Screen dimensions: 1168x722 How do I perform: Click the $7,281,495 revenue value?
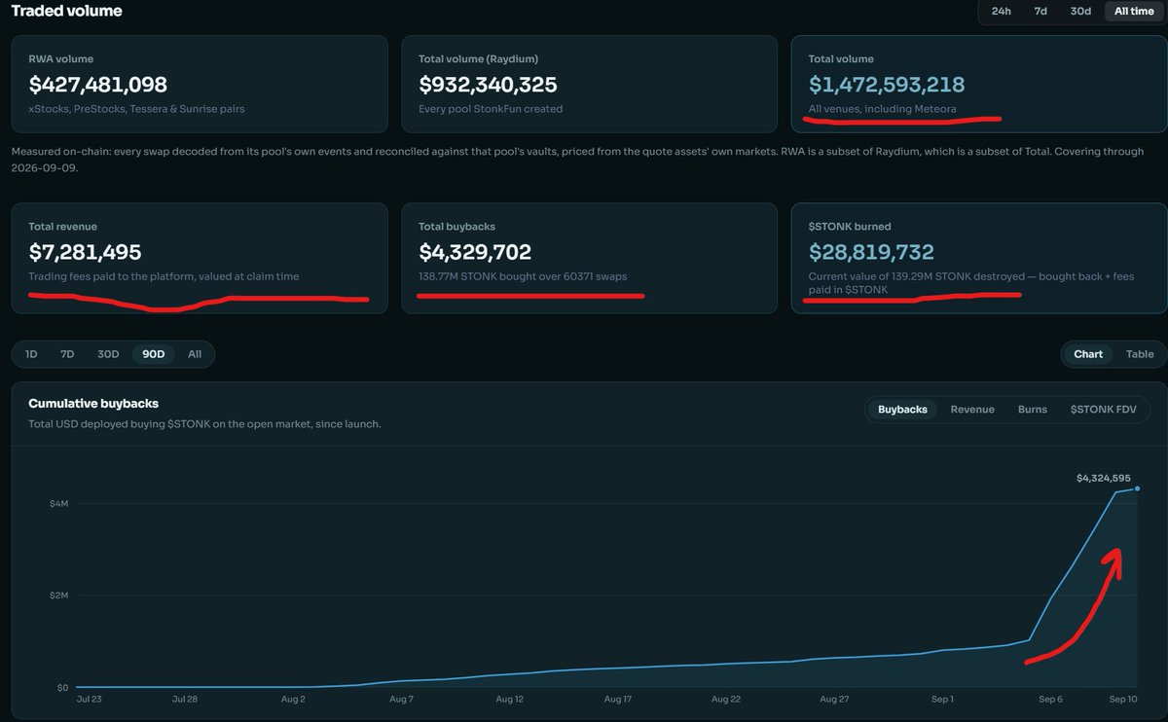click(x=86, y=252)
